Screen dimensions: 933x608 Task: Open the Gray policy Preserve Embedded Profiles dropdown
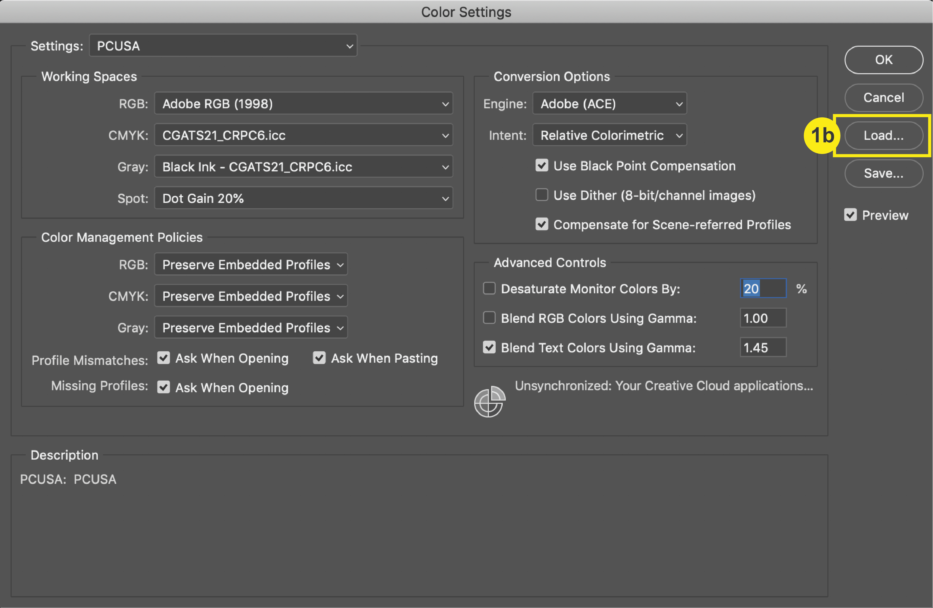[251, 328]
